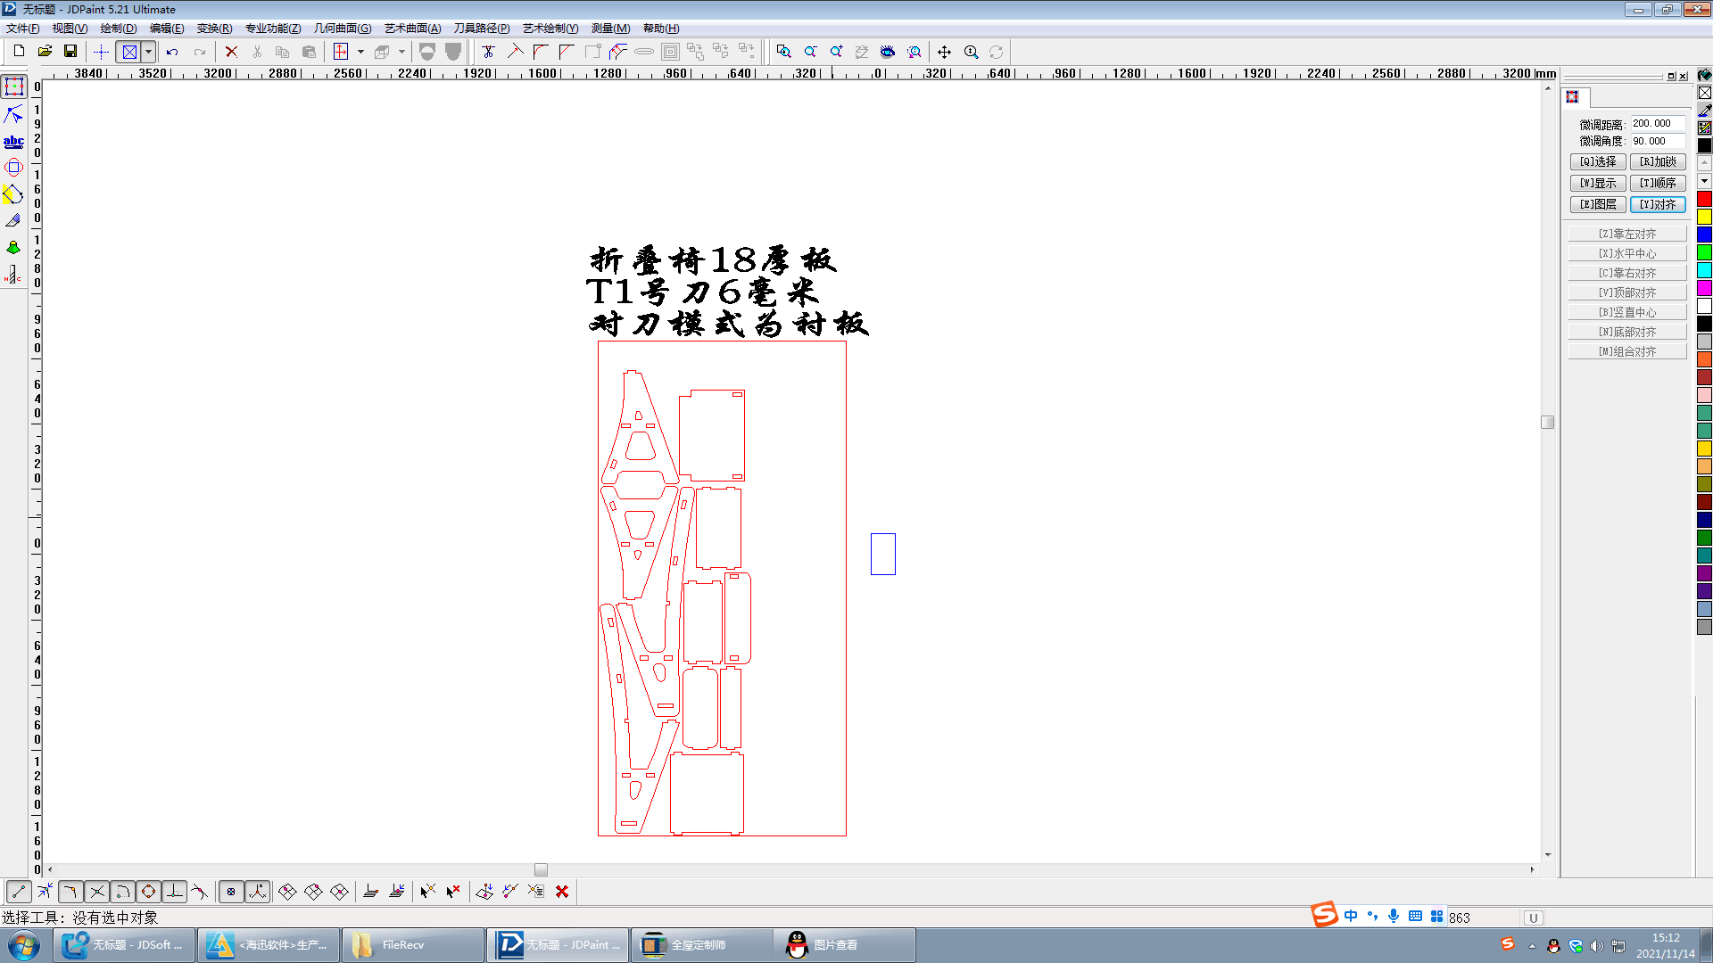
Task: Click the [E]图层 button
Action: click(1597, 204)
